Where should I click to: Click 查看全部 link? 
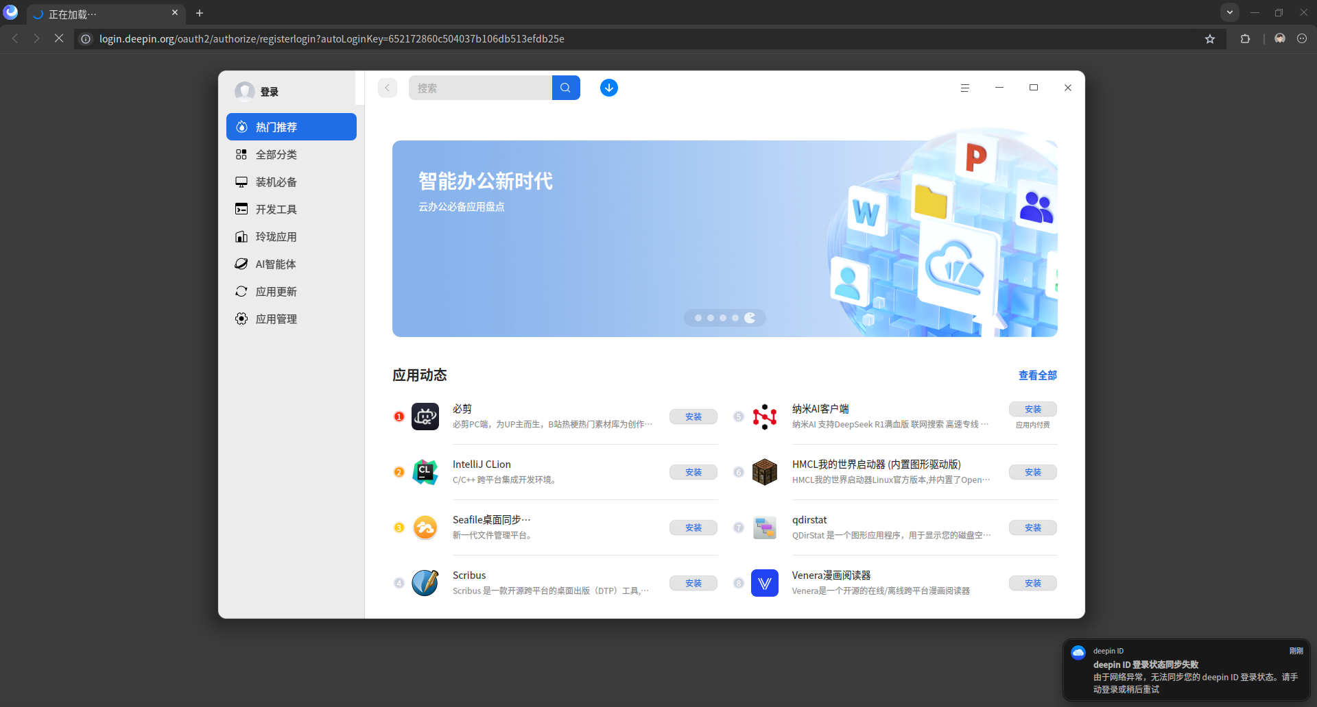[x=1037, y=375]
